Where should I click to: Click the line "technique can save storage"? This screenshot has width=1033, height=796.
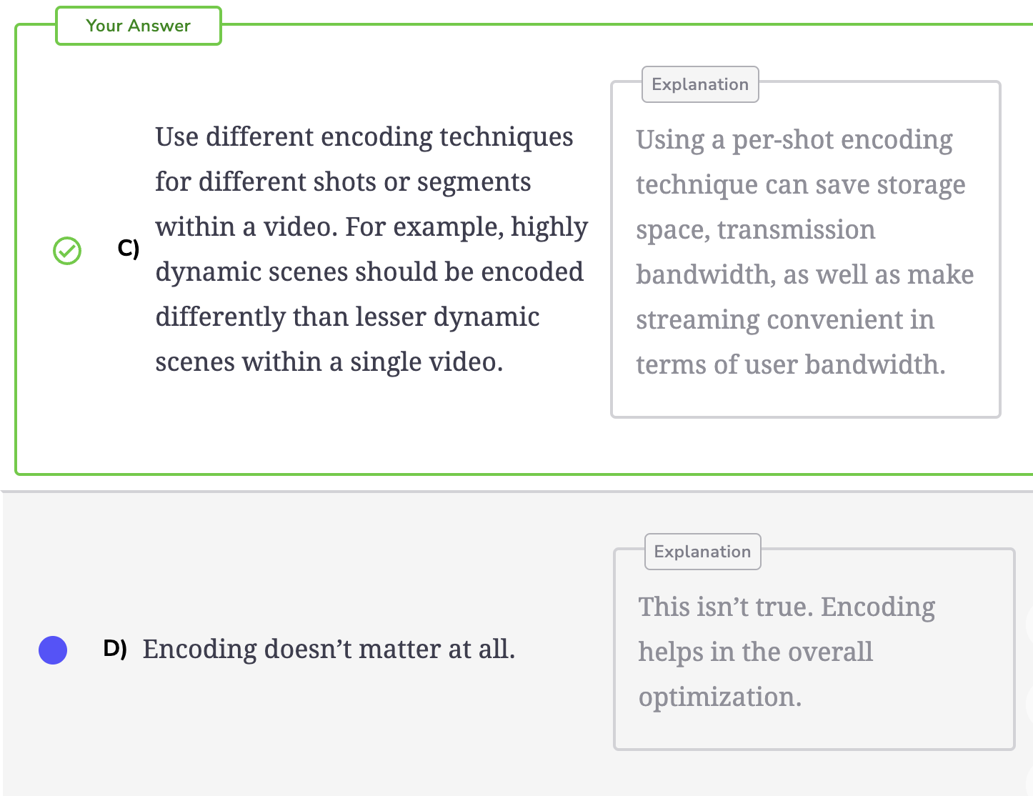point(801,184)
